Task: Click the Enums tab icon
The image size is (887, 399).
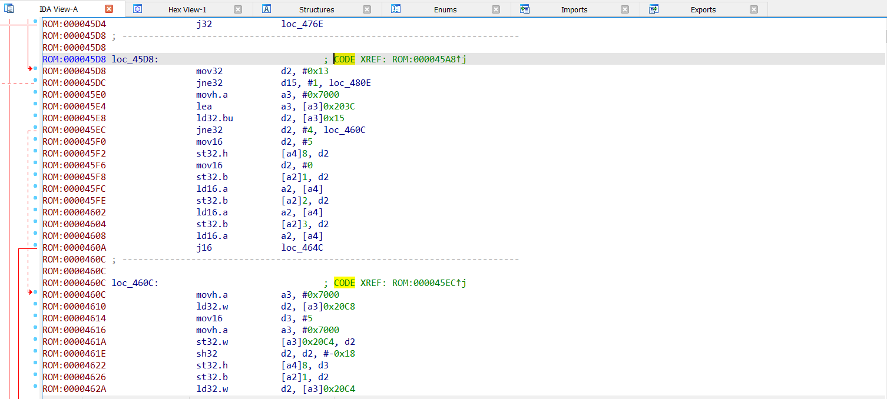Action: click(396, 9)
